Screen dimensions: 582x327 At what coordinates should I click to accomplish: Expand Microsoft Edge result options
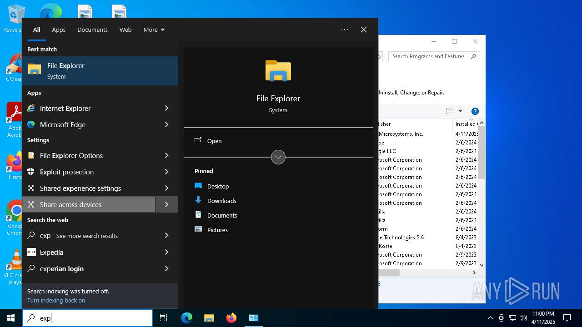(x=167, y=124)
